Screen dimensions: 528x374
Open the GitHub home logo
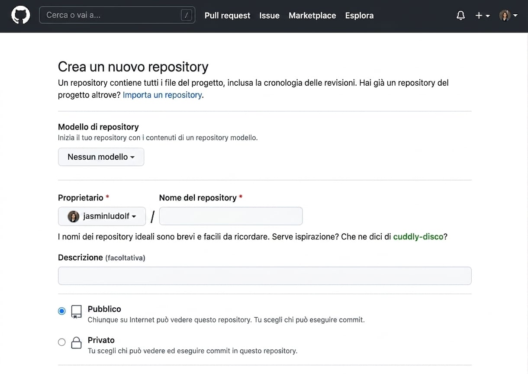(20, 16)
